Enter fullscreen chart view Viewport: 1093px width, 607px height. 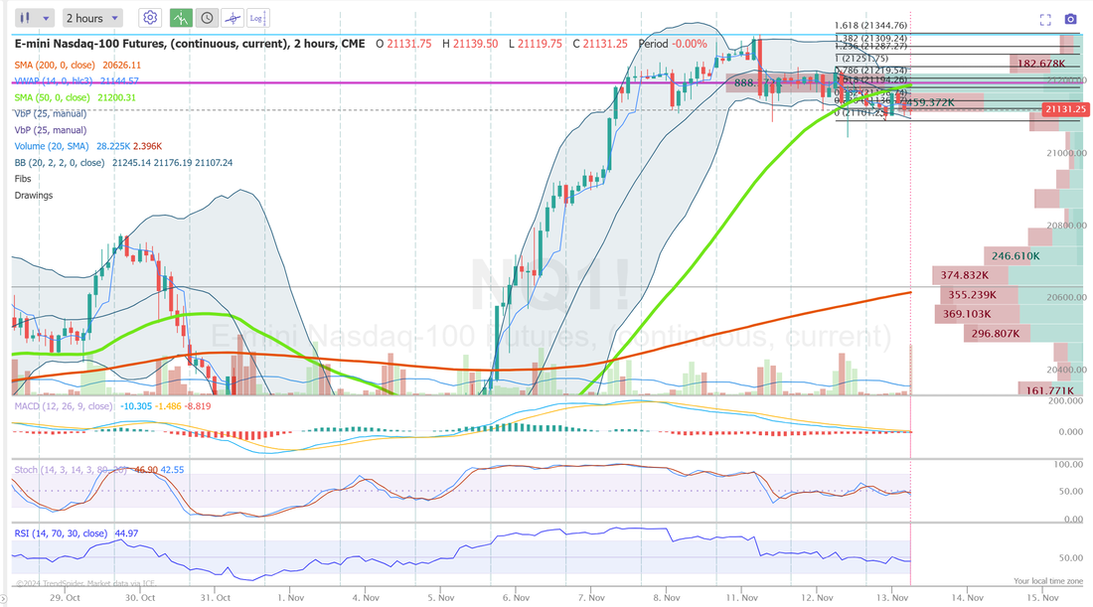pos(1045,20)
